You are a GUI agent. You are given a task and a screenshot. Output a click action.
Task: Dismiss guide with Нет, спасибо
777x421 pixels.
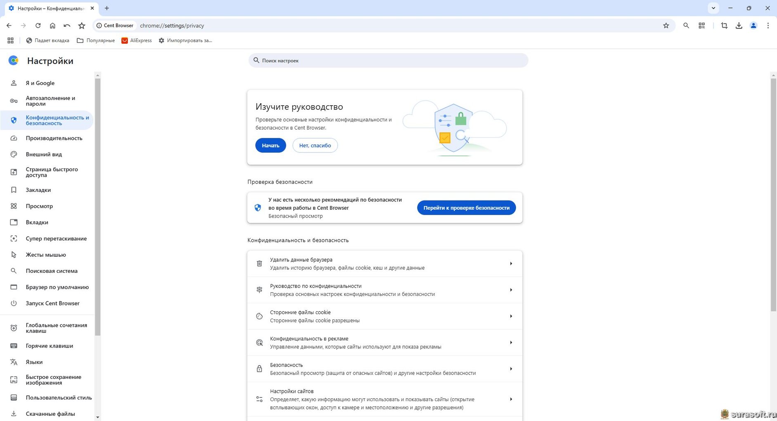click(x=315, y=145)
